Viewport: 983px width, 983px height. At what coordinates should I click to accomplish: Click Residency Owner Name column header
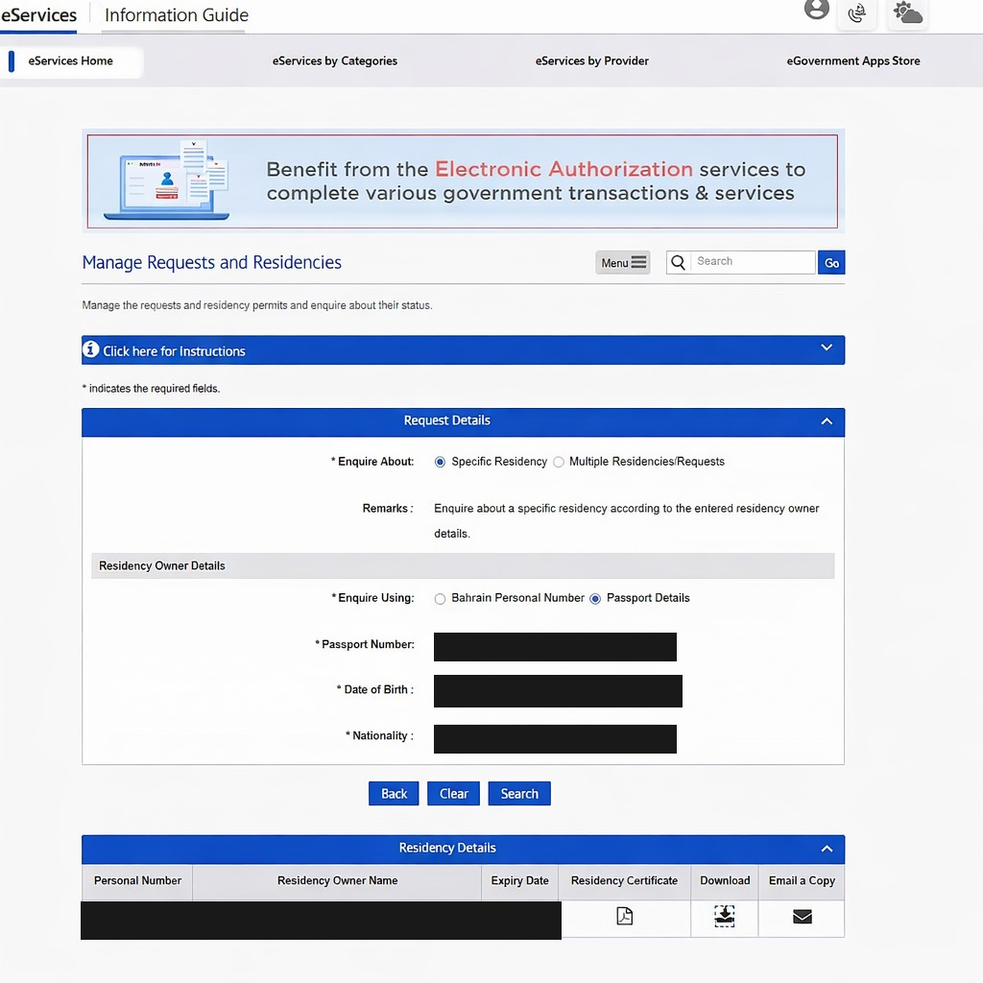coord(337,881)
